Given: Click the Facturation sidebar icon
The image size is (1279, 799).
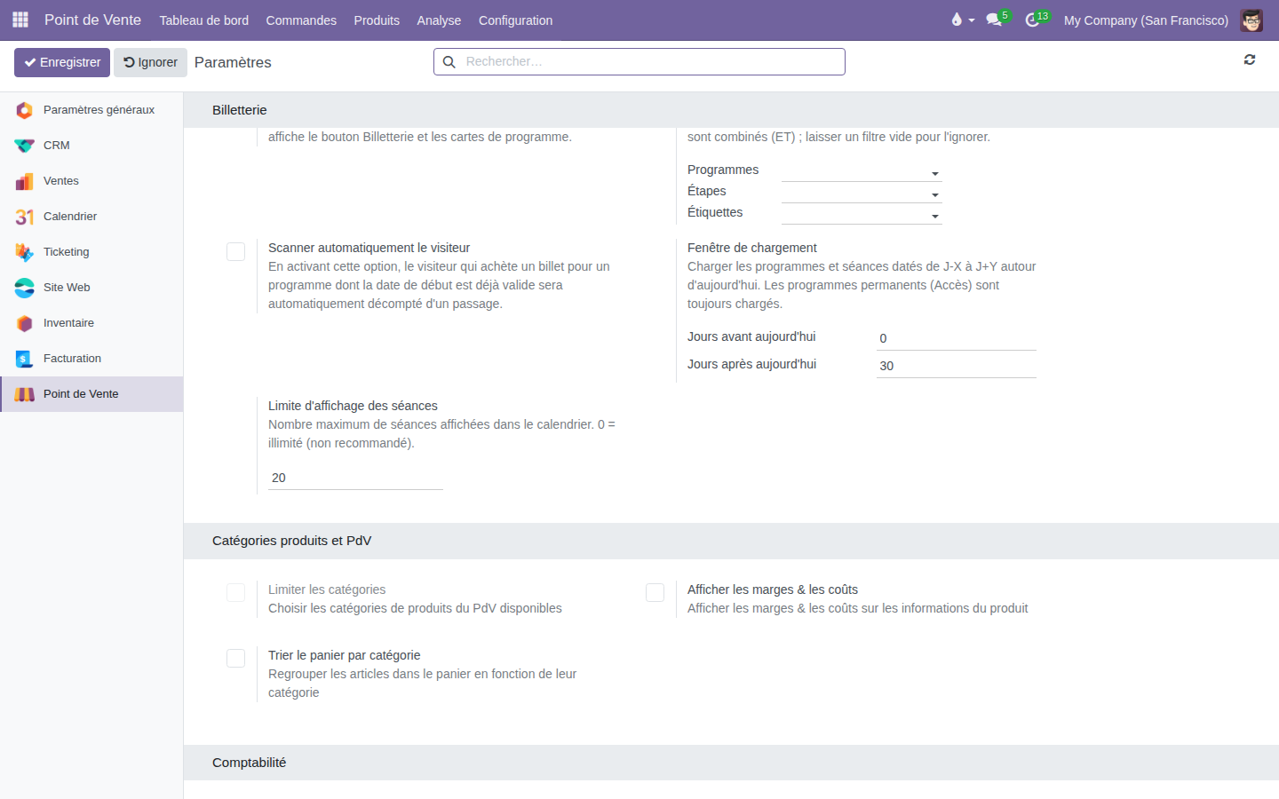Looking at the screenshot, I should [24, 359].
